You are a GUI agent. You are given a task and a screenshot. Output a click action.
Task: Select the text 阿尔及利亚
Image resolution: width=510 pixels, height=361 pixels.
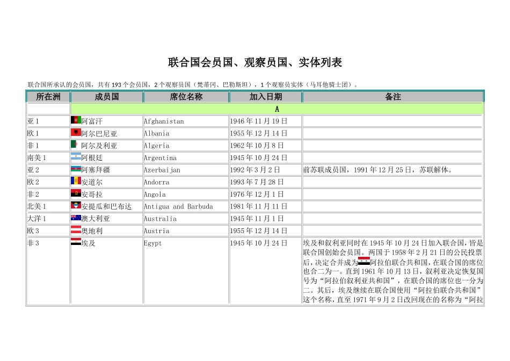[99, 146]
